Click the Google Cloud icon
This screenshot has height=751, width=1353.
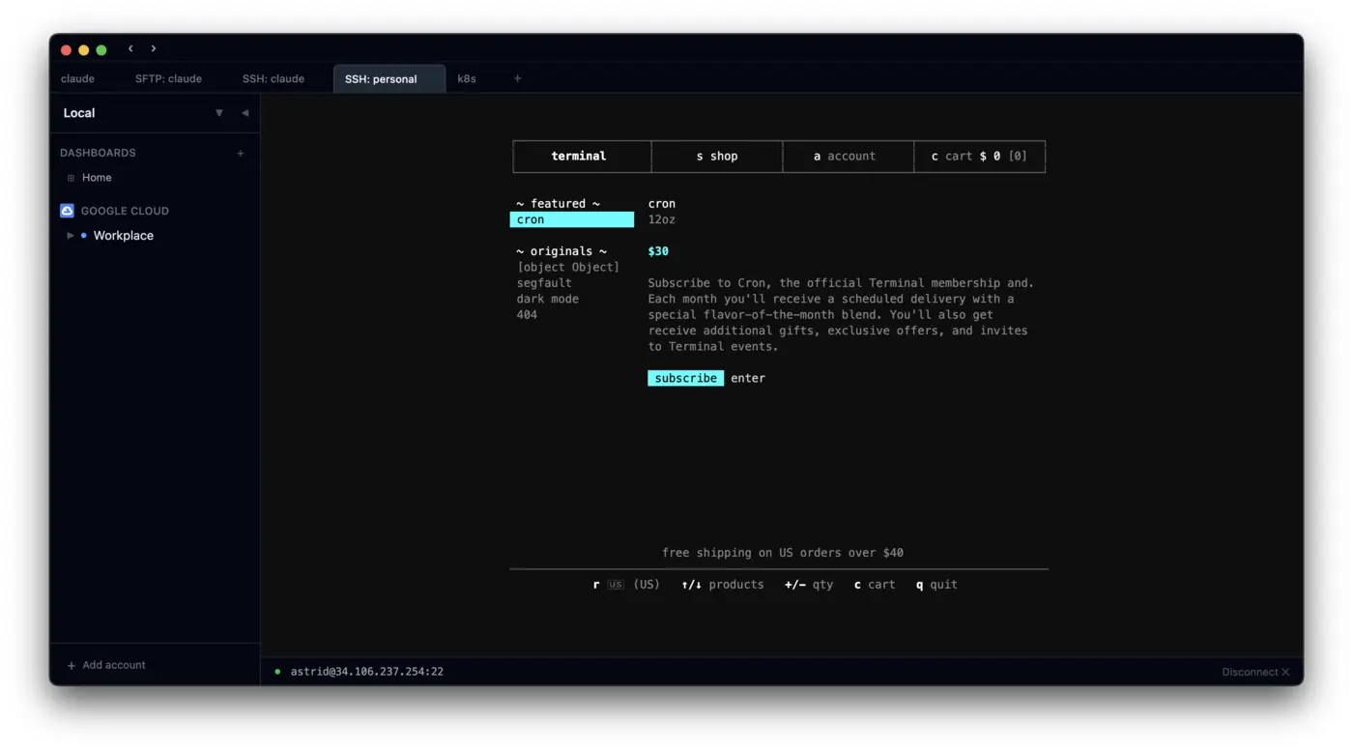tap(67, 211)
